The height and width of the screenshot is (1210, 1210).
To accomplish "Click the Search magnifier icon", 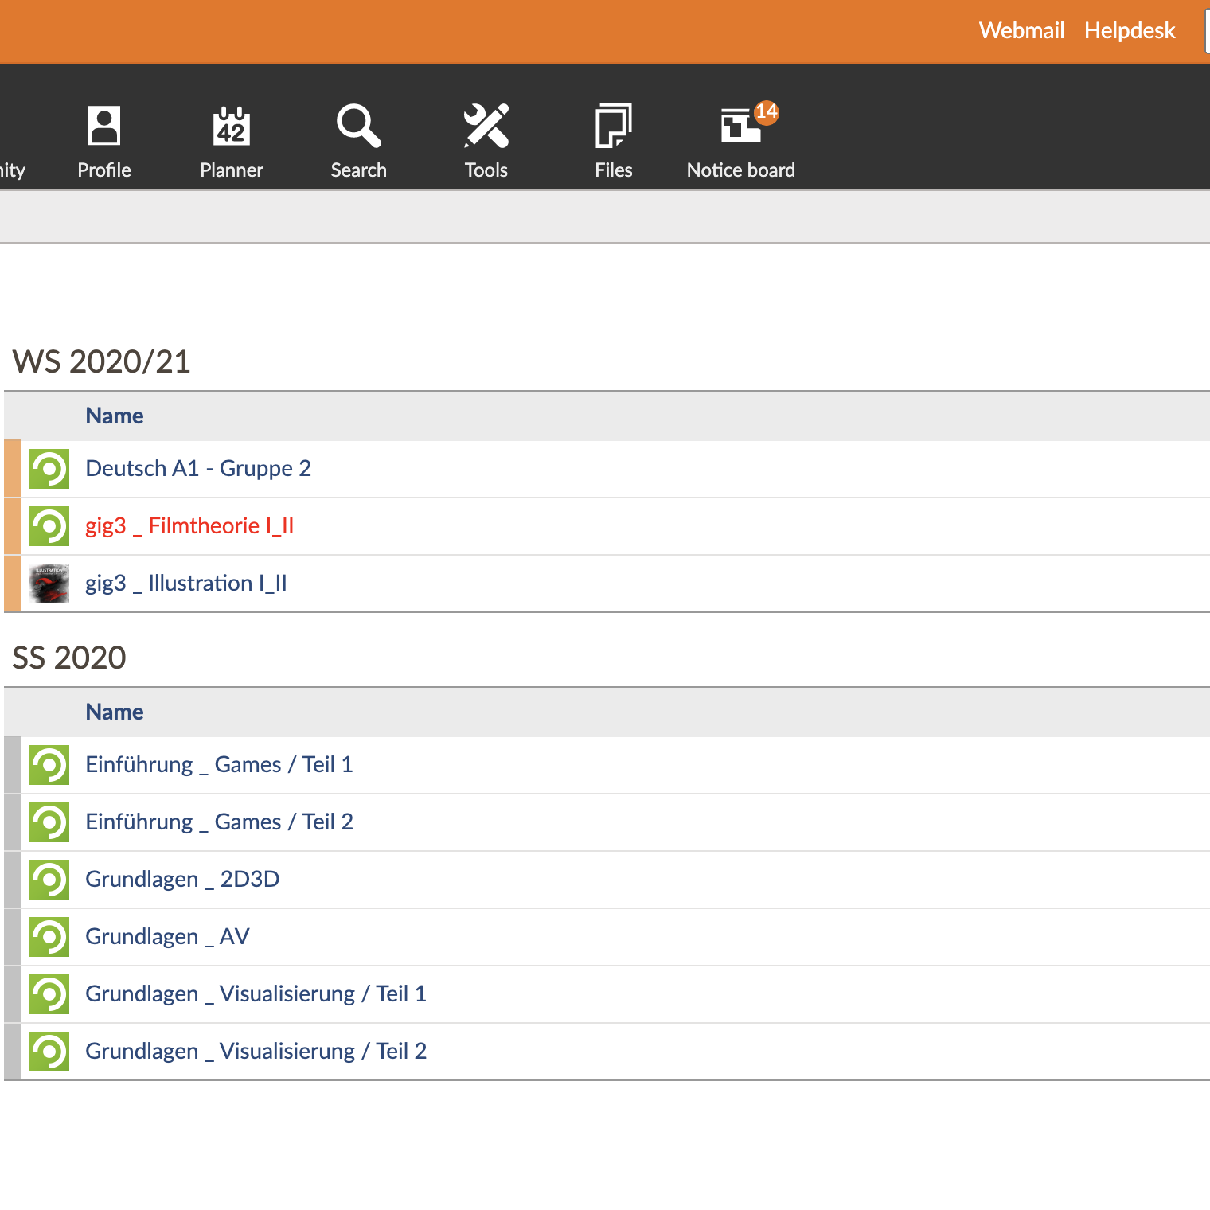I will (358, 127).
